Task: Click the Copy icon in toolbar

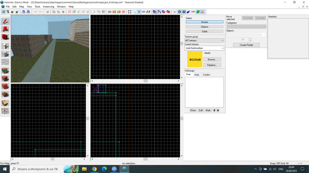Action: 99,12
